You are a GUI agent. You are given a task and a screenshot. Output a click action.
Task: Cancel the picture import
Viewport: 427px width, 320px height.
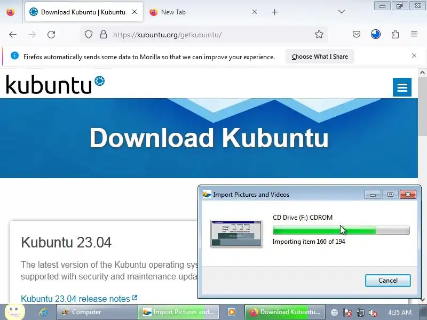point(388,281)
